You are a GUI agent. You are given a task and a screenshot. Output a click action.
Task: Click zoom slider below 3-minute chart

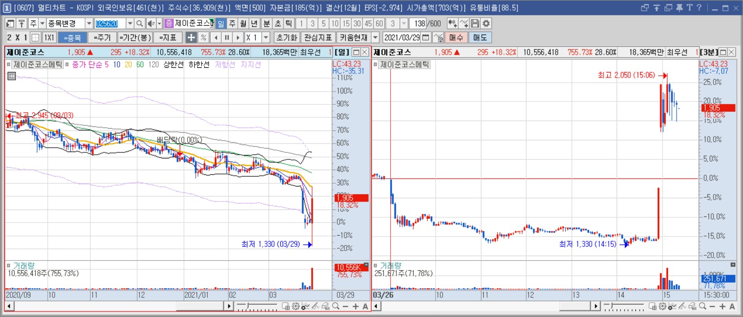click(x=624, y=306)
